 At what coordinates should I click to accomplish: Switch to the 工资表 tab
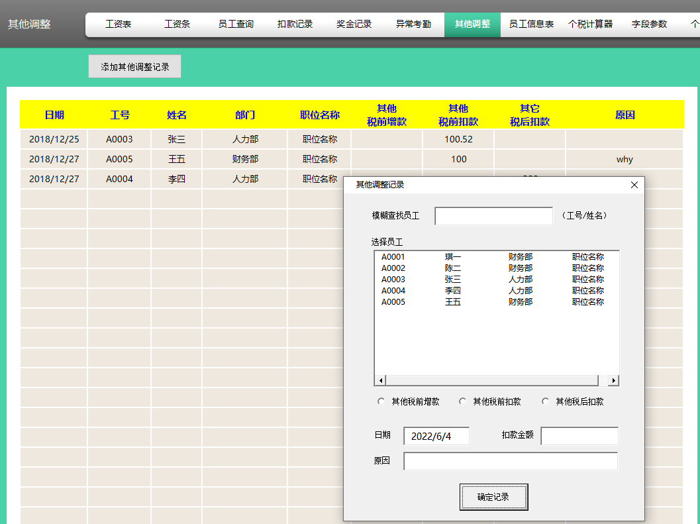point(118,24)
